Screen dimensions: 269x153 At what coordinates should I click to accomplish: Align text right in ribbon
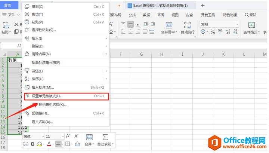point(137,31)
